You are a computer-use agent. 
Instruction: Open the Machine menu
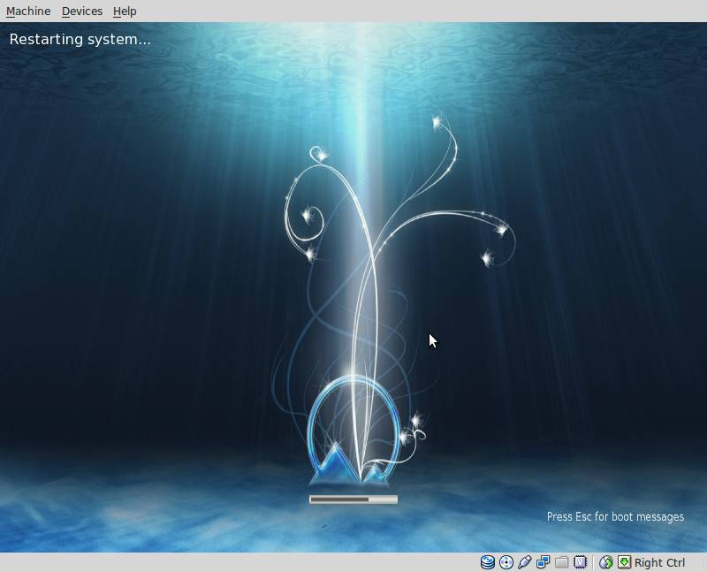pyautogui.click(x=28, y=11)
